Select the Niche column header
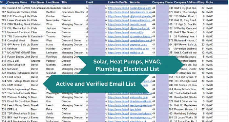 (209, 2)
